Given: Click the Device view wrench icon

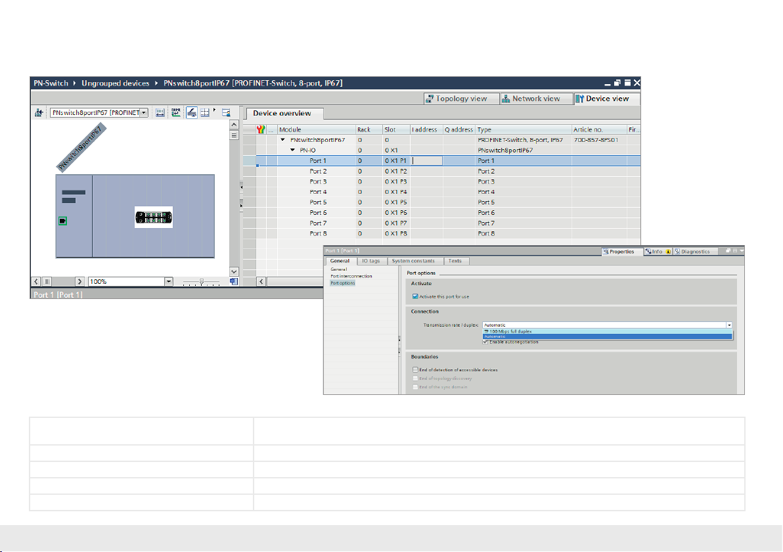Looking at the screenshot, I should pyautogui.click(x=580, y=99).
